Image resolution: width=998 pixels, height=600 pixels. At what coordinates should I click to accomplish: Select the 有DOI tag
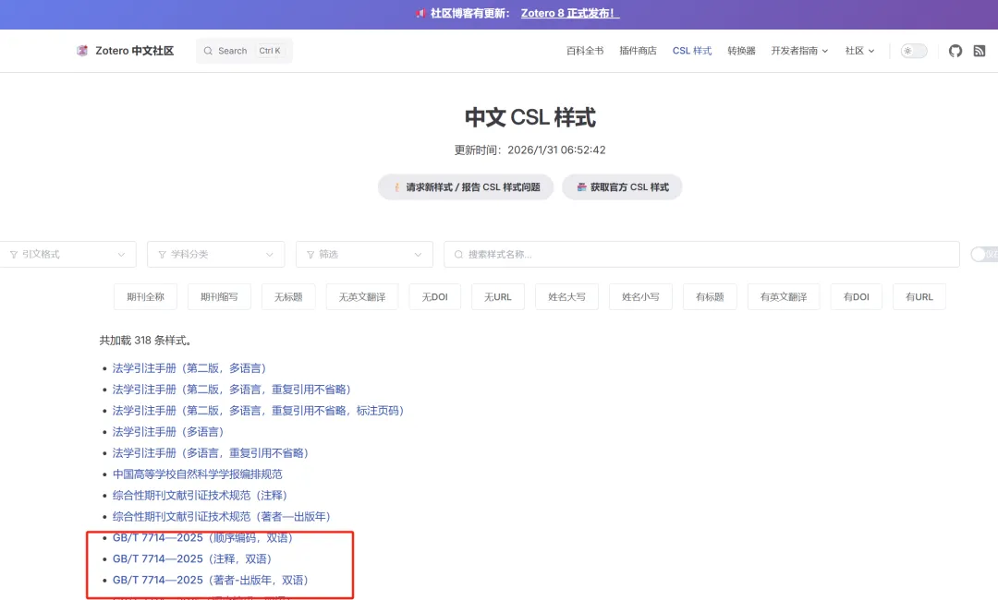click(856, 297)
